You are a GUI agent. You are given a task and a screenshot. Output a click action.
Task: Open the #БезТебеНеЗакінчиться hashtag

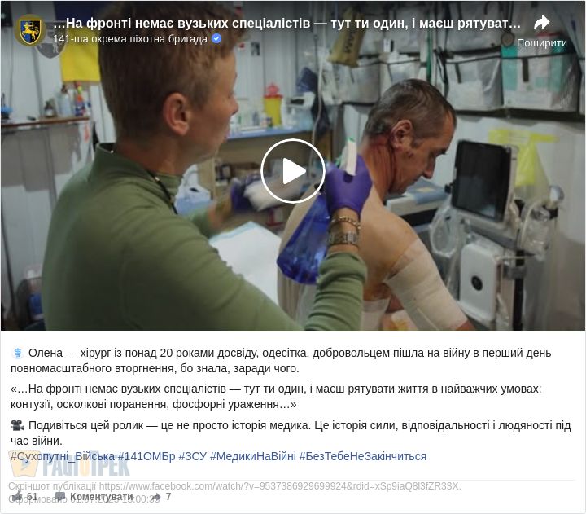[363, 456]
